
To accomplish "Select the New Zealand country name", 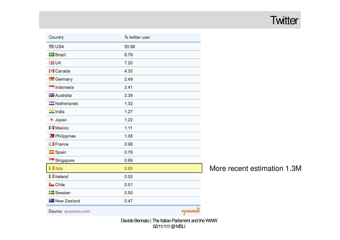I will 68,201.
